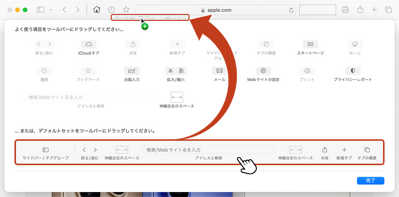Select the iCloudタブ cloud item
The image size is (399, 197).
89,48
